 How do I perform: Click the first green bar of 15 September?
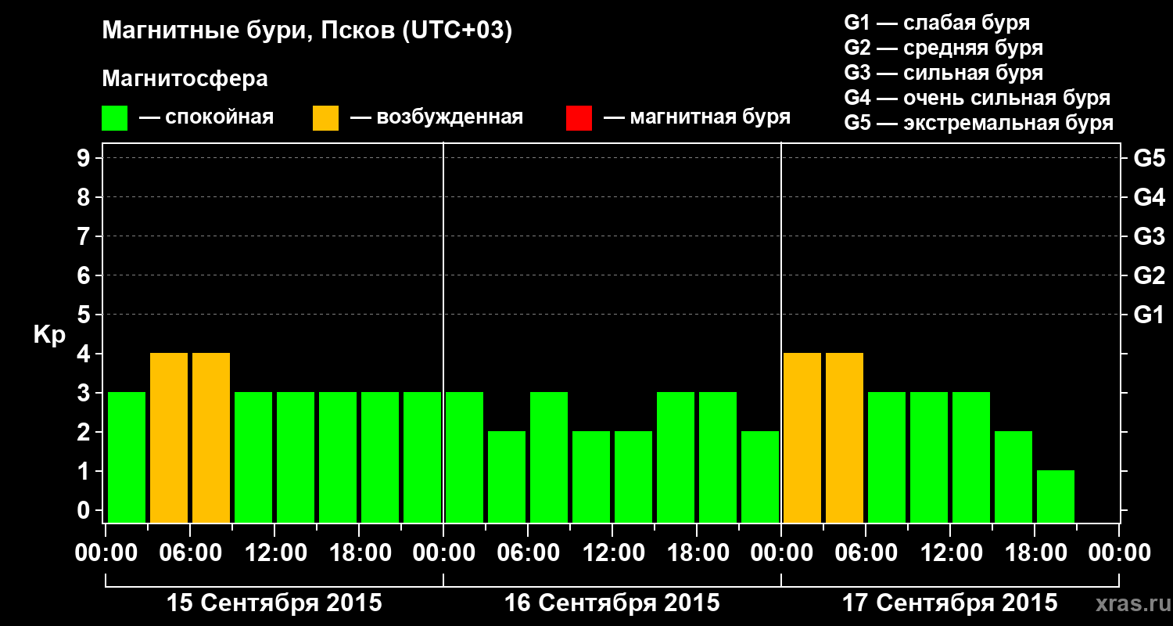coord(127,457)
